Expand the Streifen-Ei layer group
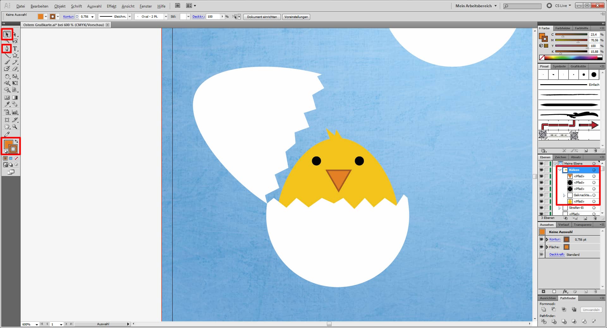 [x=560, y=208]
